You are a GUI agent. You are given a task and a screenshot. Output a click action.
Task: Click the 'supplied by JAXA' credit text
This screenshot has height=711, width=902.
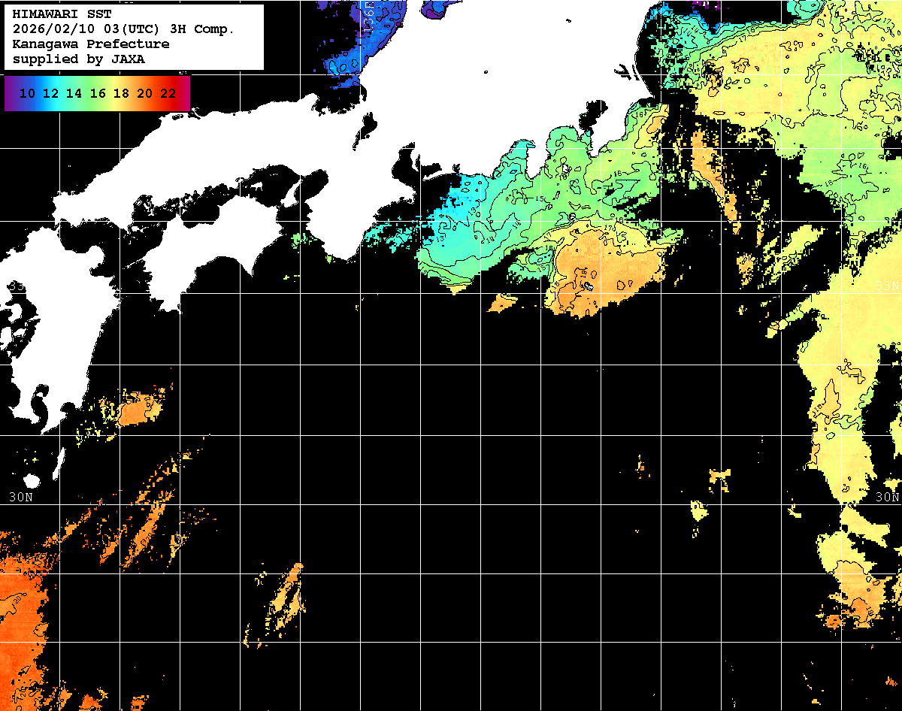(x=79, y=59)
